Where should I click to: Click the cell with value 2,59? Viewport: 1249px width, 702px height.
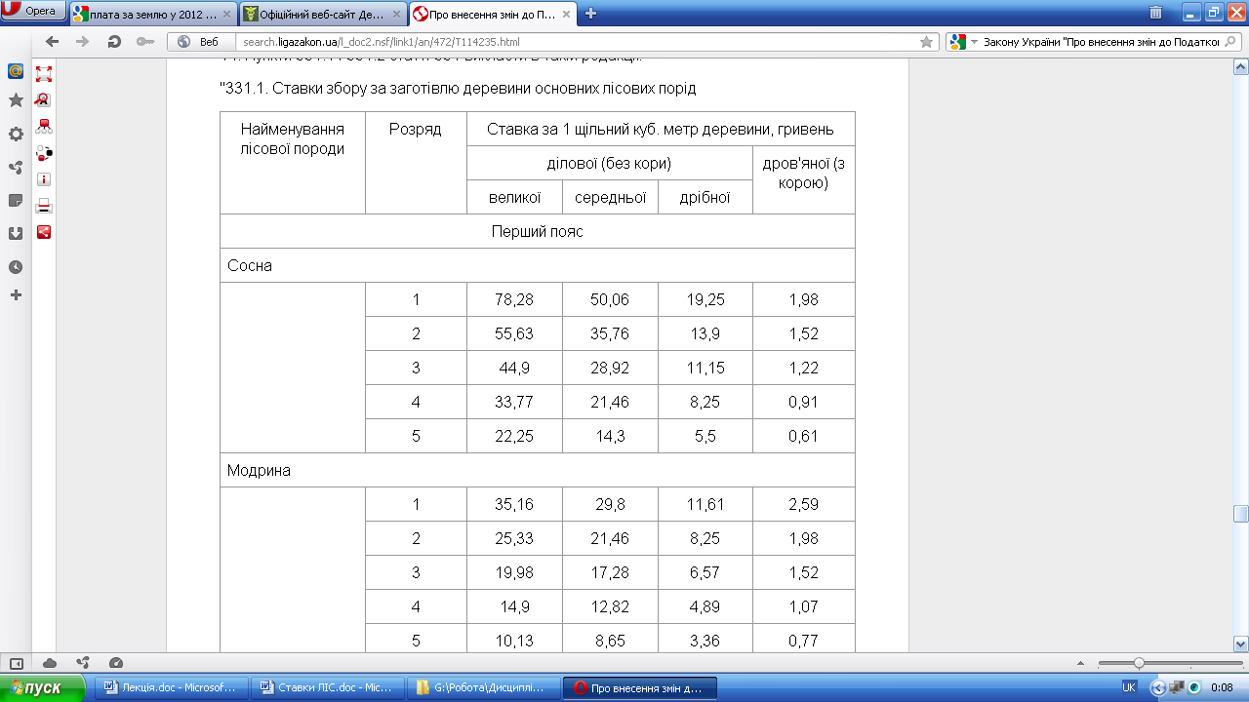coord(804,504)
